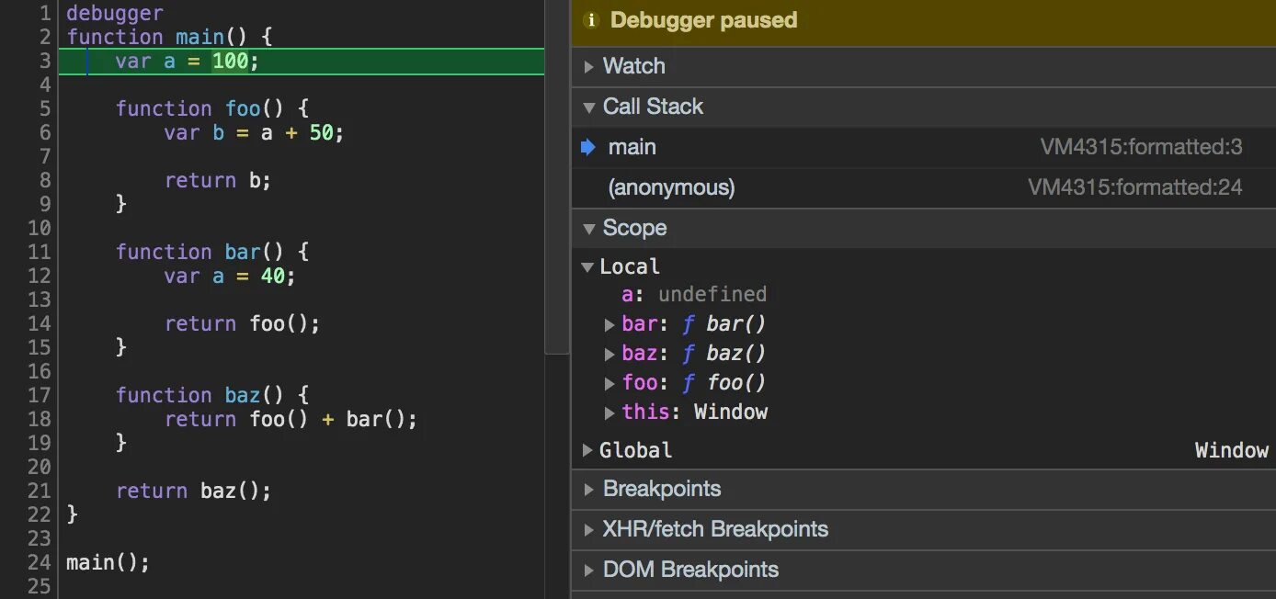1276x599 pixels.
Task: Expand DOM Breakpoints section
Action: coord(589,570)
